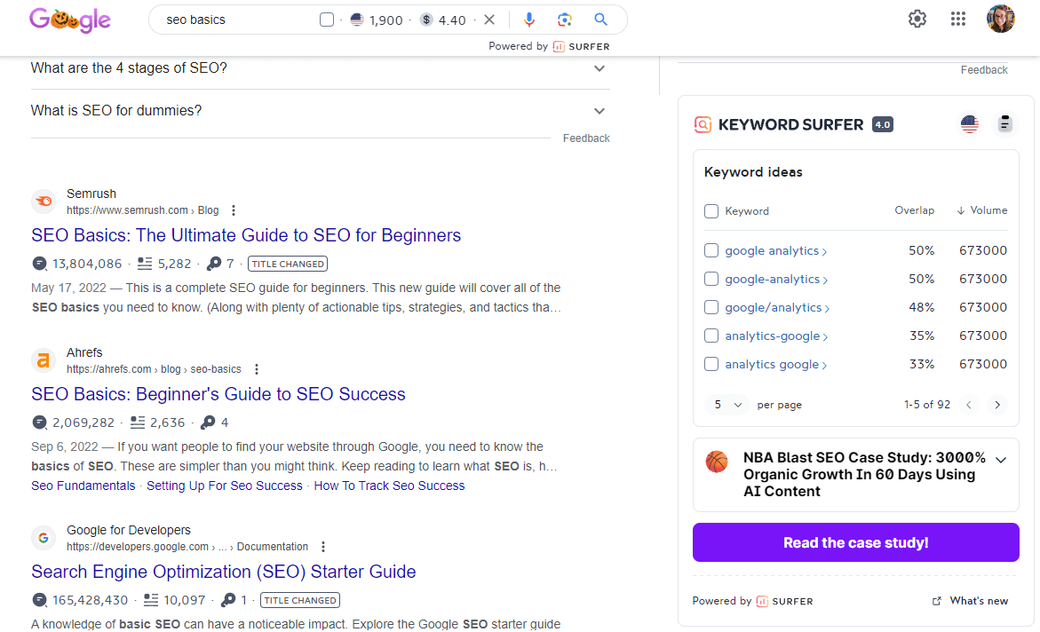Check the keyword checkbox in the search bar
The height and width of the screenshot is (632, 1040).
click(x=326, y=18)
